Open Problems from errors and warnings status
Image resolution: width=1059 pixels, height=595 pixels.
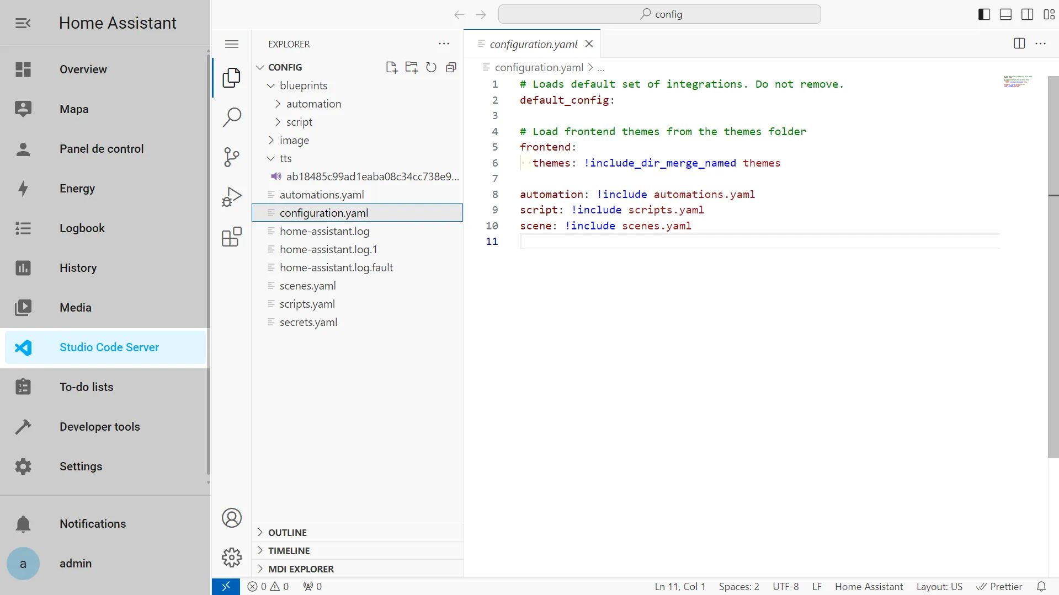268,587
